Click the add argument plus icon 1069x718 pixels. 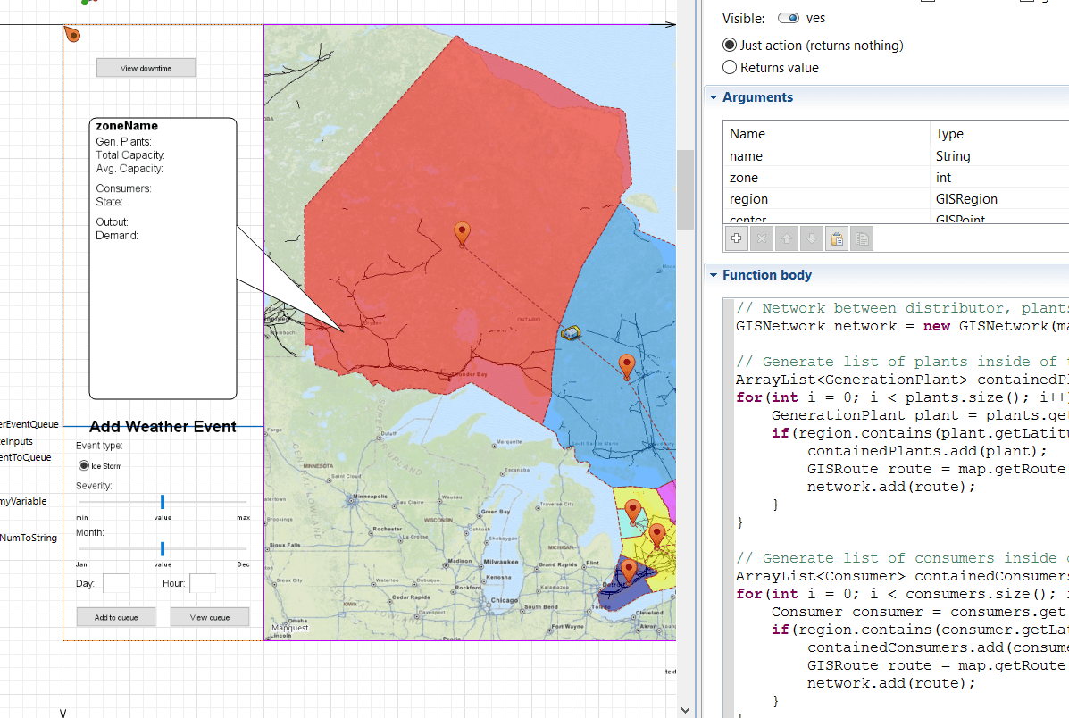(737, 238)
